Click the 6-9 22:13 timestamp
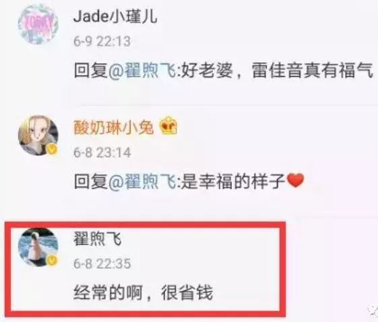This screenshot has width=378, height=322. pos(102,41)
